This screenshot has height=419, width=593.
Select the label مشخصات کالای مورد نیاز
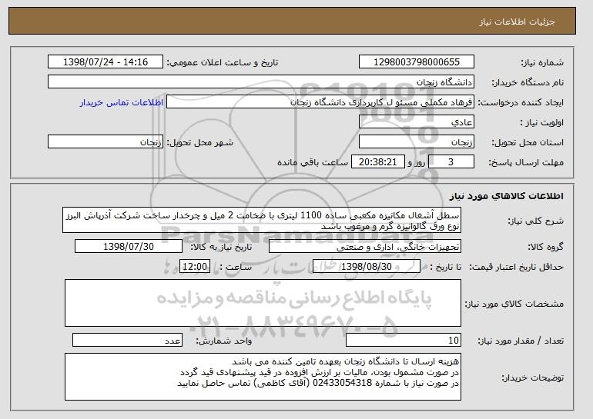514,304
